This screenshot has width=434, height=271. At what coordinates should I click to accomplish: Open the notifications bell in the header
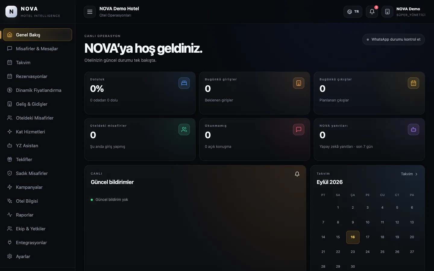pyautogui.click(x=372, y=12)
